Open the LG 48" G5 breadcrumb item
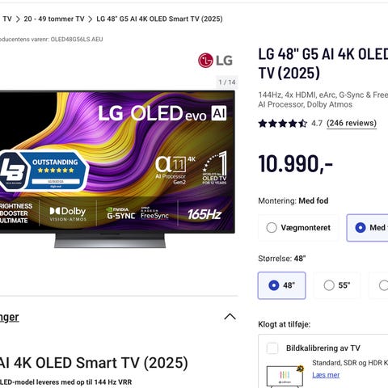 (x=159, y=19)
